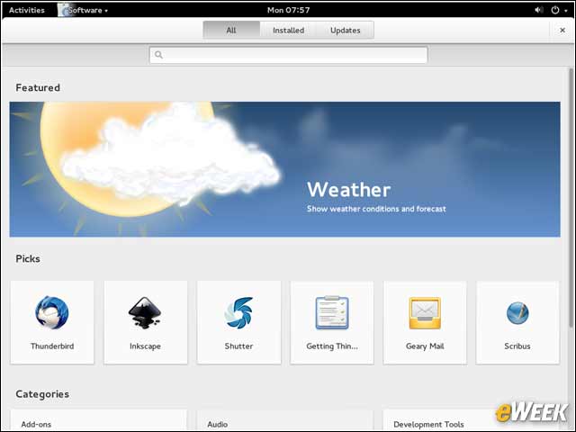
Task: Click the vertical scrollbar on the right
Action: click(571, 198)
